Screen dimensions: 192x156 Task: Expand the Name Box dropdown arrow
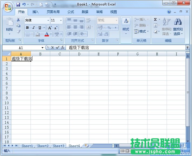[42, 48]
